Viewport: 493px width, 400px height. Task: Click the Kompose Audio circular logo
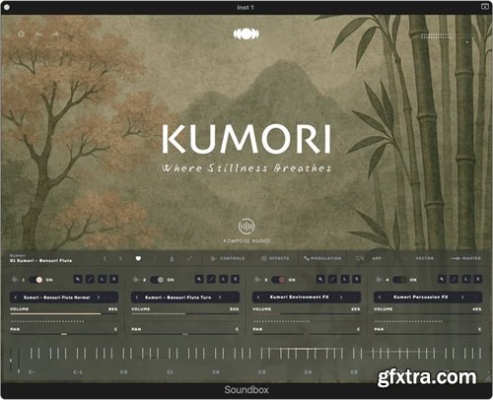(x=246, y=226)
